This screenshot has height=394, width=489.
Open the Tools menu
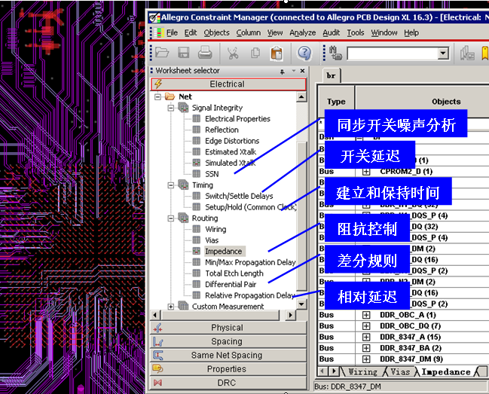[x=356, y=32]
